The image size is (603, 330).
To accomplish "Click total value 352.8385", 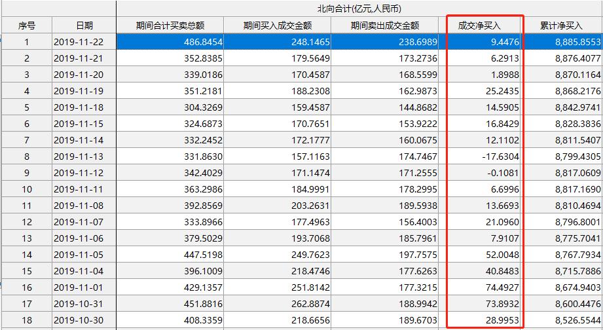I will pyautogui.click(x=170, y=58).
